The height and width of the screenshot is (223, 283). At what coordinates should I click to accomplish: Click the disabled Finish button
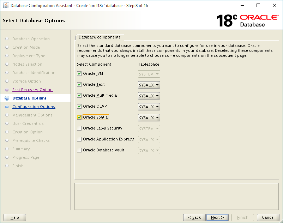(x=243, y=217)
